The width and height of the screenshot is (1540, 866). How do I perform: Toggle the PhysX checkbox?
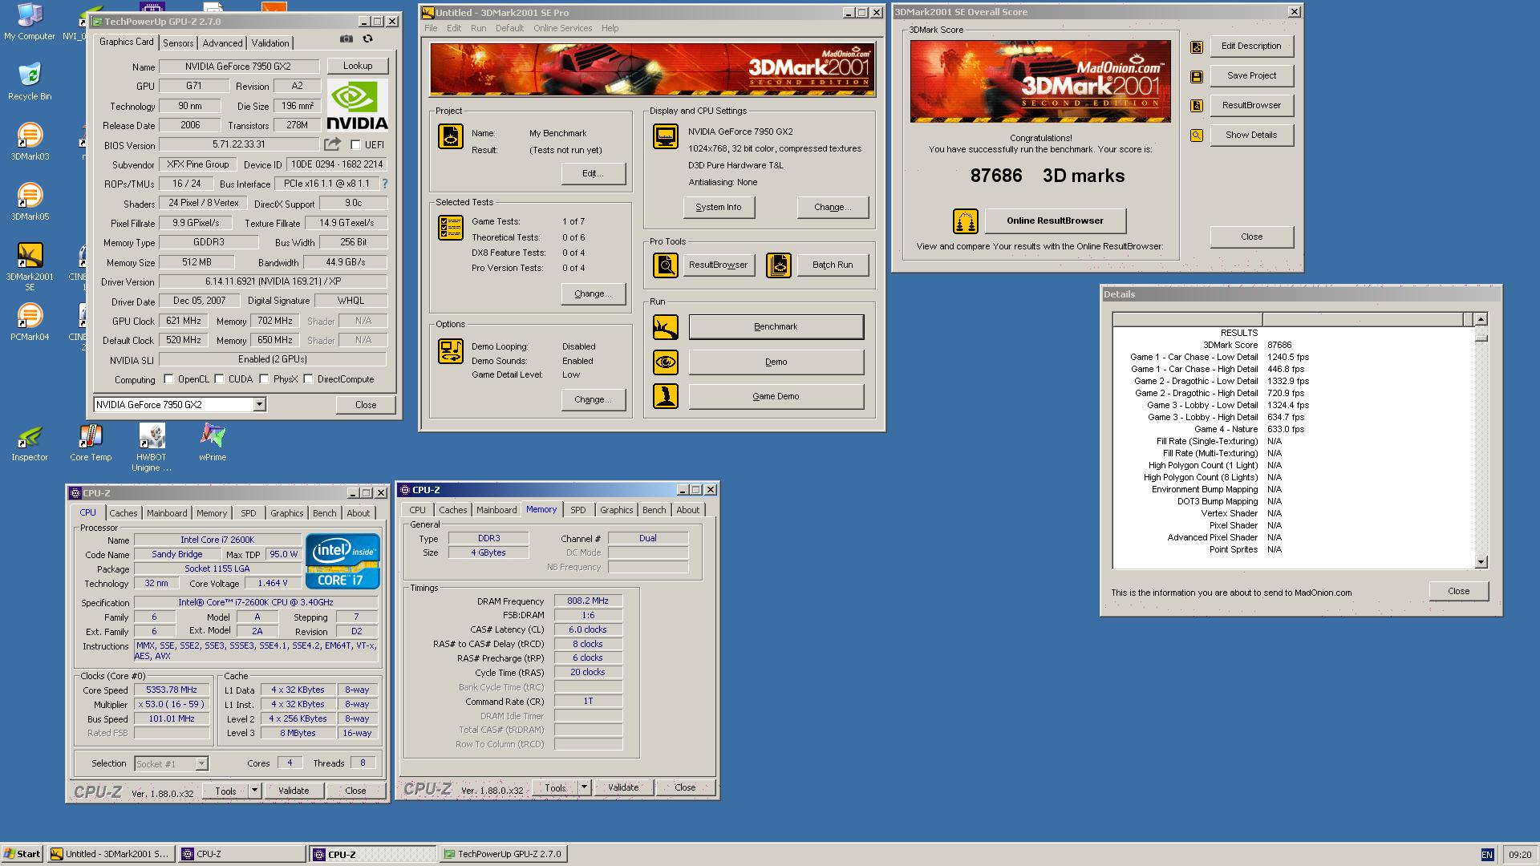(264, 379)
